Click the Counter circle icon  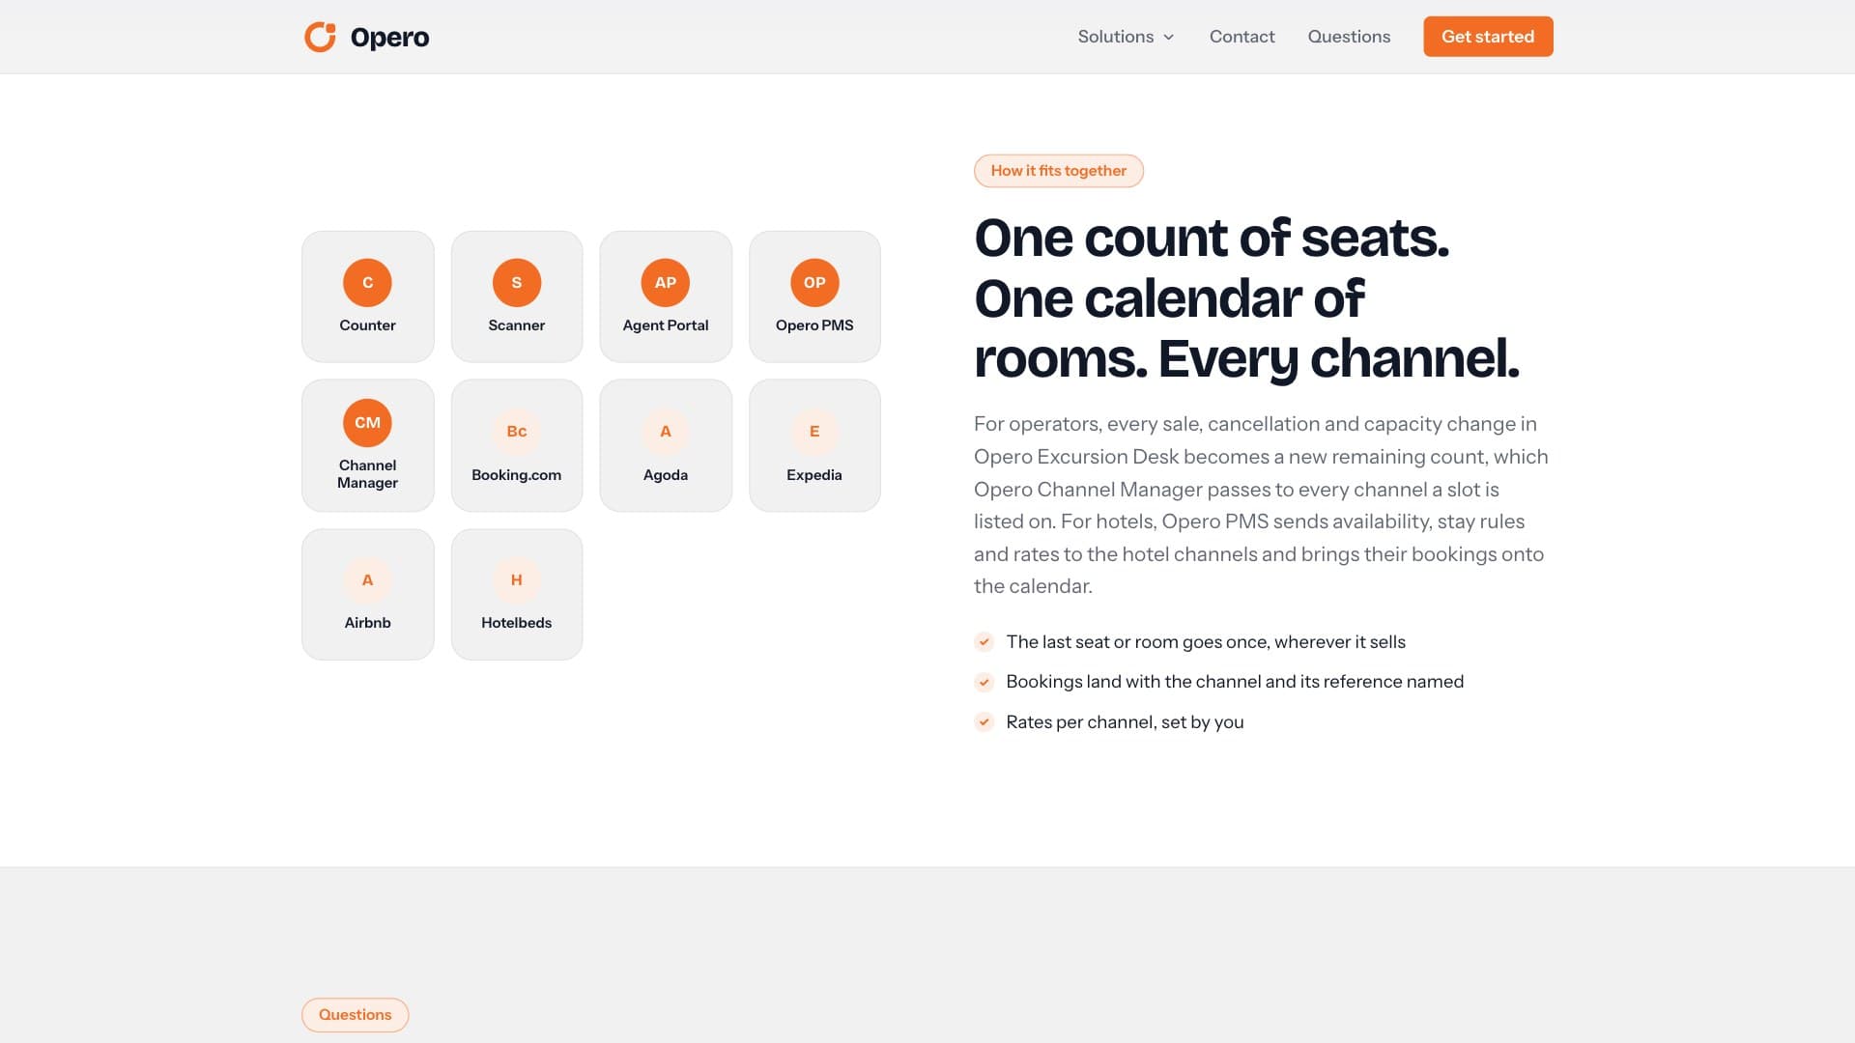tap(367, 283)
